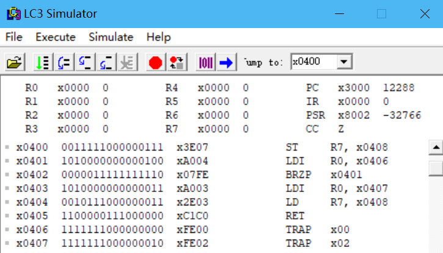
Task: Toggle breakpoint marker at address x0402
Action: [x=7, y=174]
